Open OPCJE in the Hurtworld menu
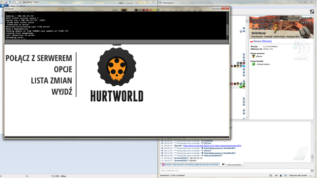The width and height of the screenshot is (317, 178). coord(63,69)
